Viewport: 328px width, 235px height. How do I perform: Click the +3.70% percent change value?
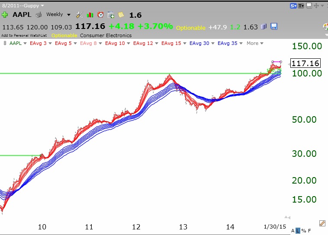[x=155, y=26]
